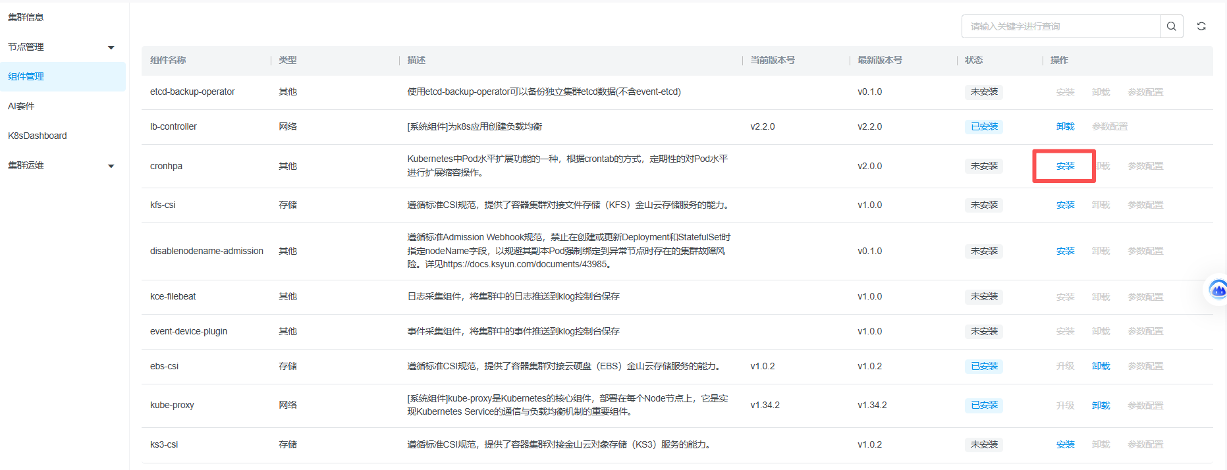Image resolution: width=1227 pixels, height=470 pixels.
Task: Click the 描述 column header
Action: (x=416, y=60)
